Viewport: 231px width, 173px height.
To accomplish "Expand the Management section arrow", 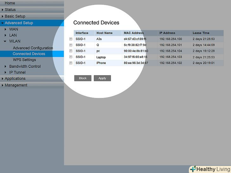I will (3, 85).
